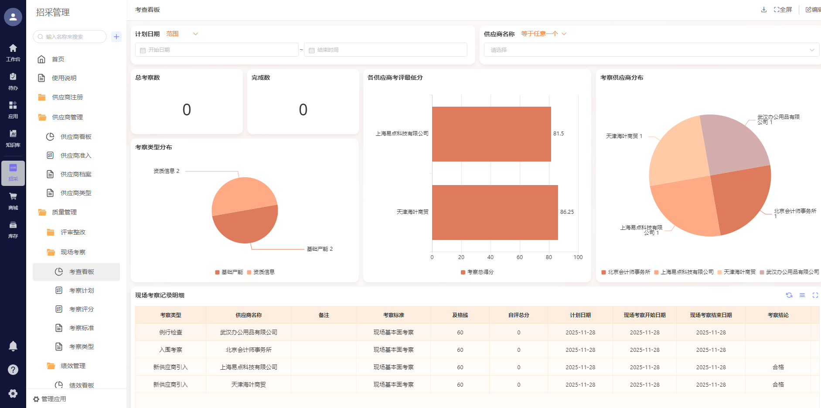Open the help question mark icon
821x408 pixels.
13,370
